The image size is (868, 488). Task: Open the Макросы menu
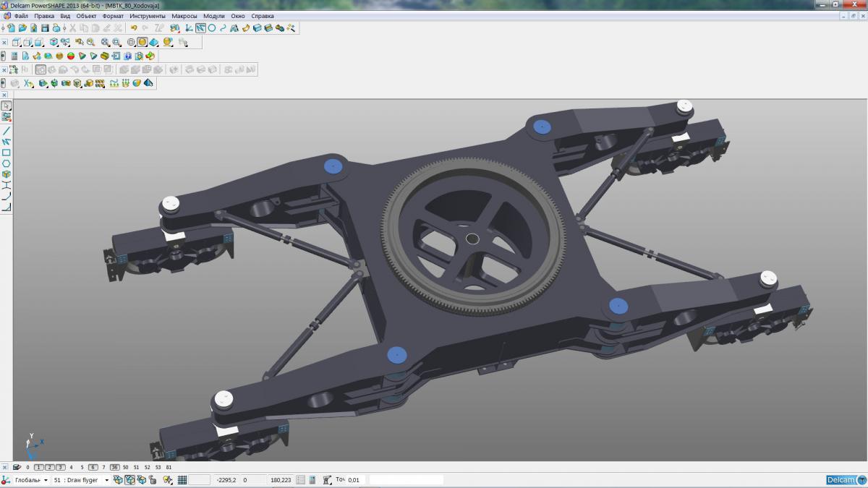184,16
